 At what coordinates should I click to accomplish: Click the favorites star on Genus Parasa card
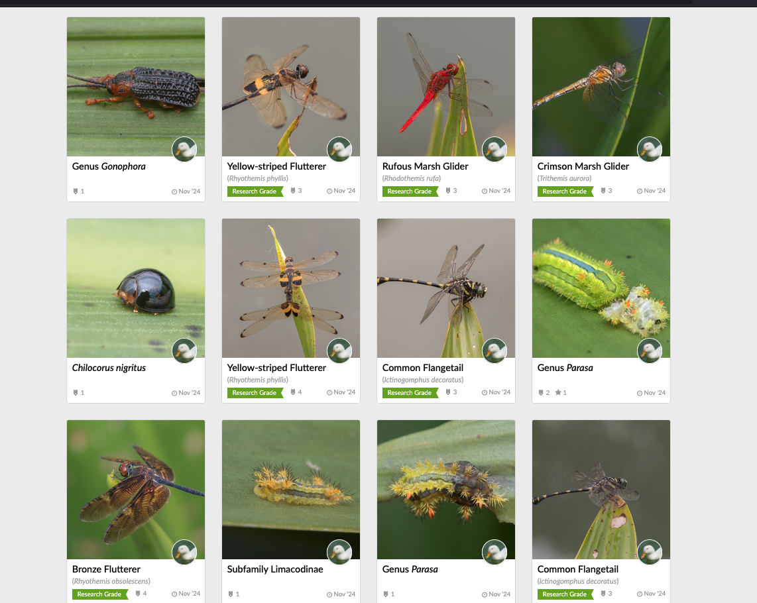(558, 392)
